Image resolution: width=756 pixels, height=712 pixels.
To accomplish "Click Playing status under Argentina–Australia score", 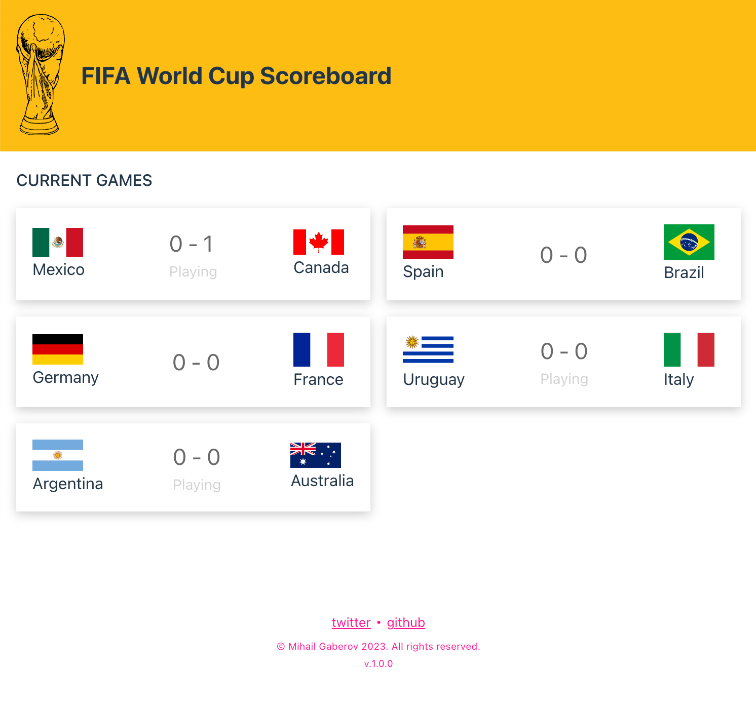I will click(x=197, y=485).
